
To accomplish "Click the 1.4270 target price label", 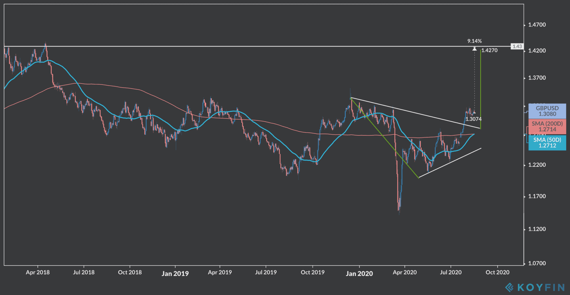I will point(489,50).
